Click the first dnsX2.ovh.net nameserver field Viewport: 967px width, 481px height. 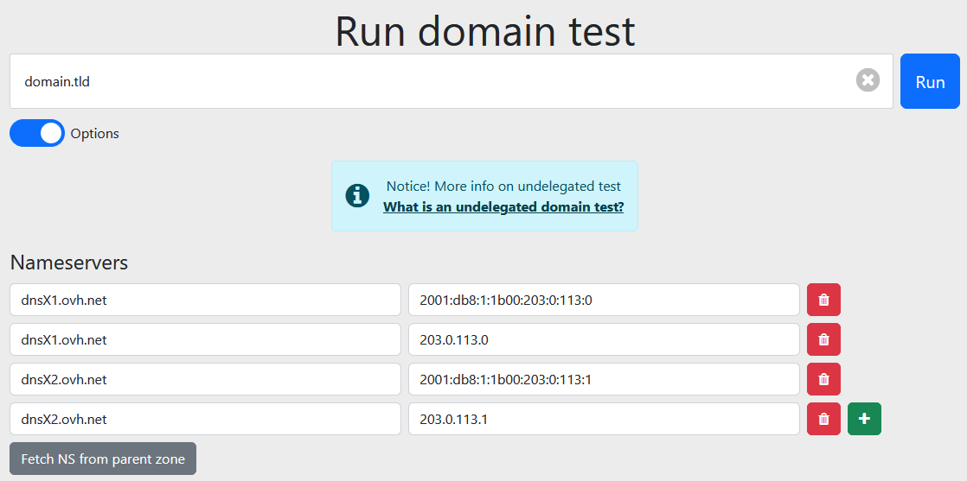205,379
